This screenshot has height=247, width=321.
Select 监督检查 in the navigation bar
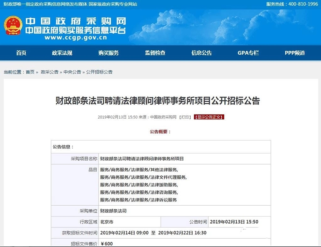pyautogui.click(x=155, y=53)
